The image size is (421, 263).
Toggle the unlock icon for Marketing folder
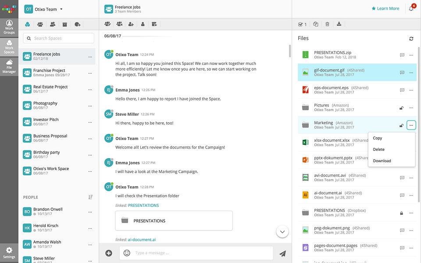[x=401, y=125]
